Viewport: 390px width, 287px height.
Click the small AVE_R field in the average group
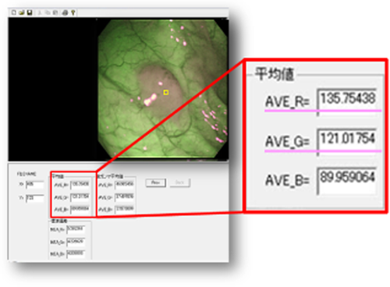[x=80, y=185]
